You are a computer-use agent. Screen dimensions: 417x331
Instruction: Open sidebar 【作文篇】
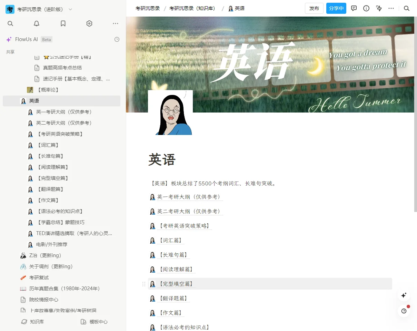(48, 200)
